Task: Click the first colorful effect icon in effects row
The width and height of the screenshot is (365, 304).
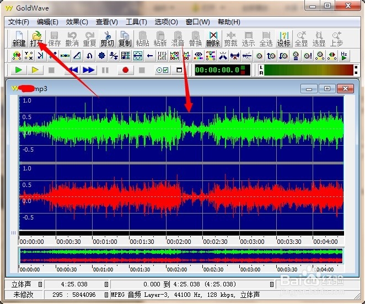Action: [x=17, y=56]
